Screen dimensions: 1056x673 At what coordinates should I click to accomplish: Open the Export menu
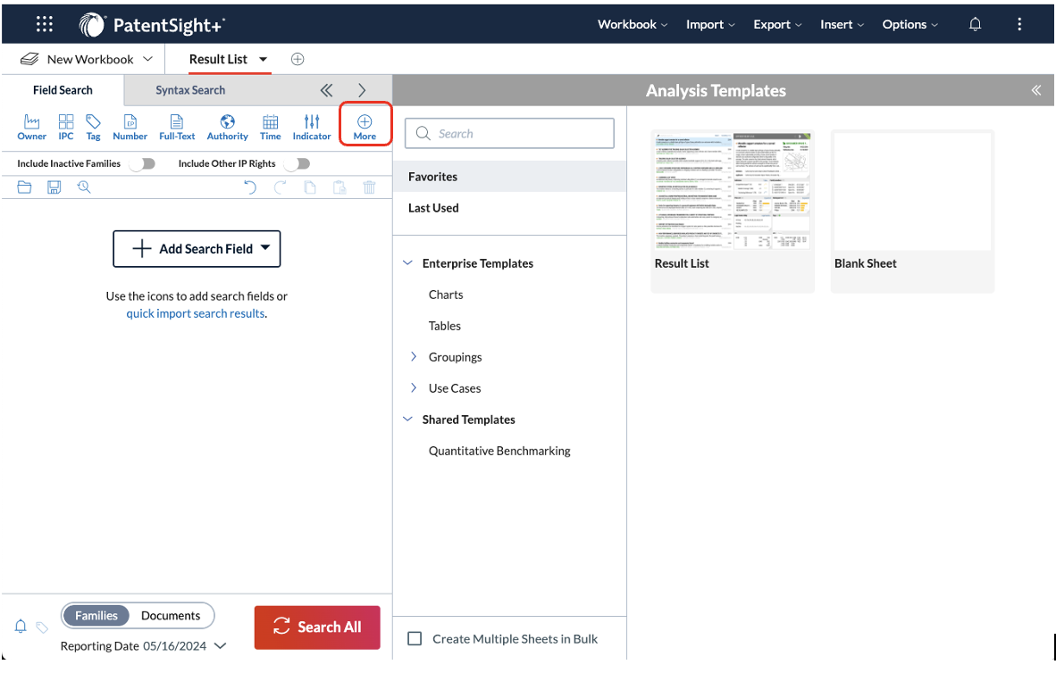(x=776, y=24)
